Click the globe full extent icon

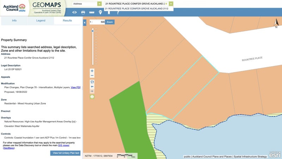point(92,82)
